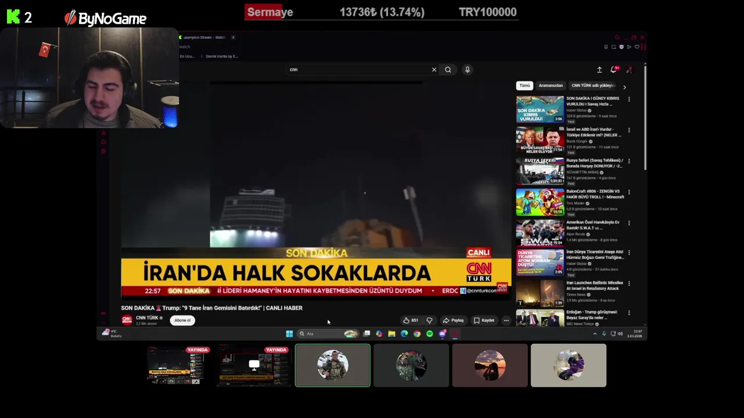Open options menu for Erdoğan - Trump video
The image size is (744, 418).
[629, 314]
